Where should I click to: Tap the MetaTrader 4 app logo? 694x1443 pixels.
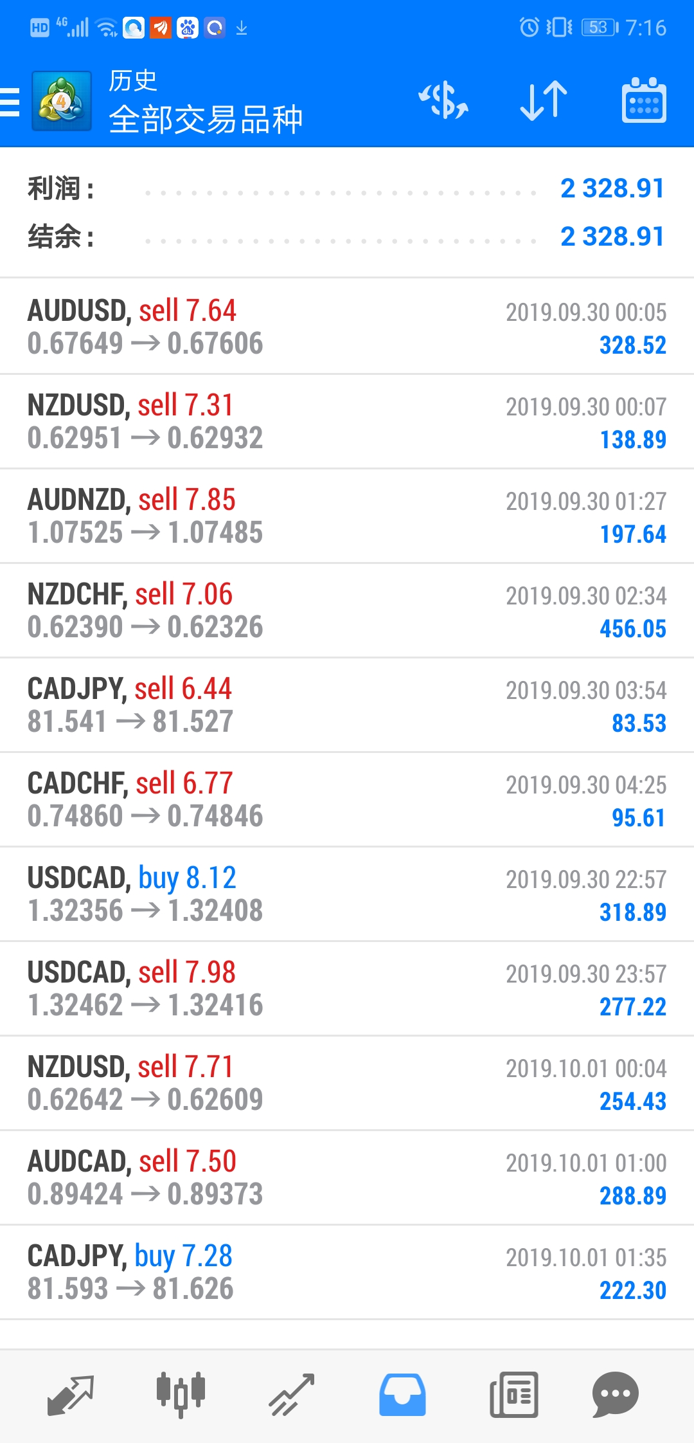62,102
